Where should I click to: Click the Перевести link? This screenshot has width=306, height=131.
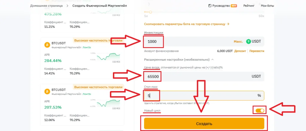pos(257,51)
